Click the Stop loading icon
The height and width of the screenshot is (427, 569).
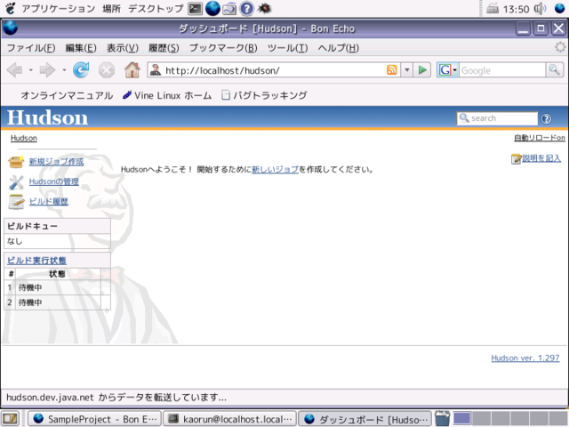107,70
